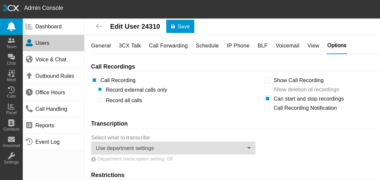Switch to the Voicemail tab

pyautogui.click(x=287, y=46)
